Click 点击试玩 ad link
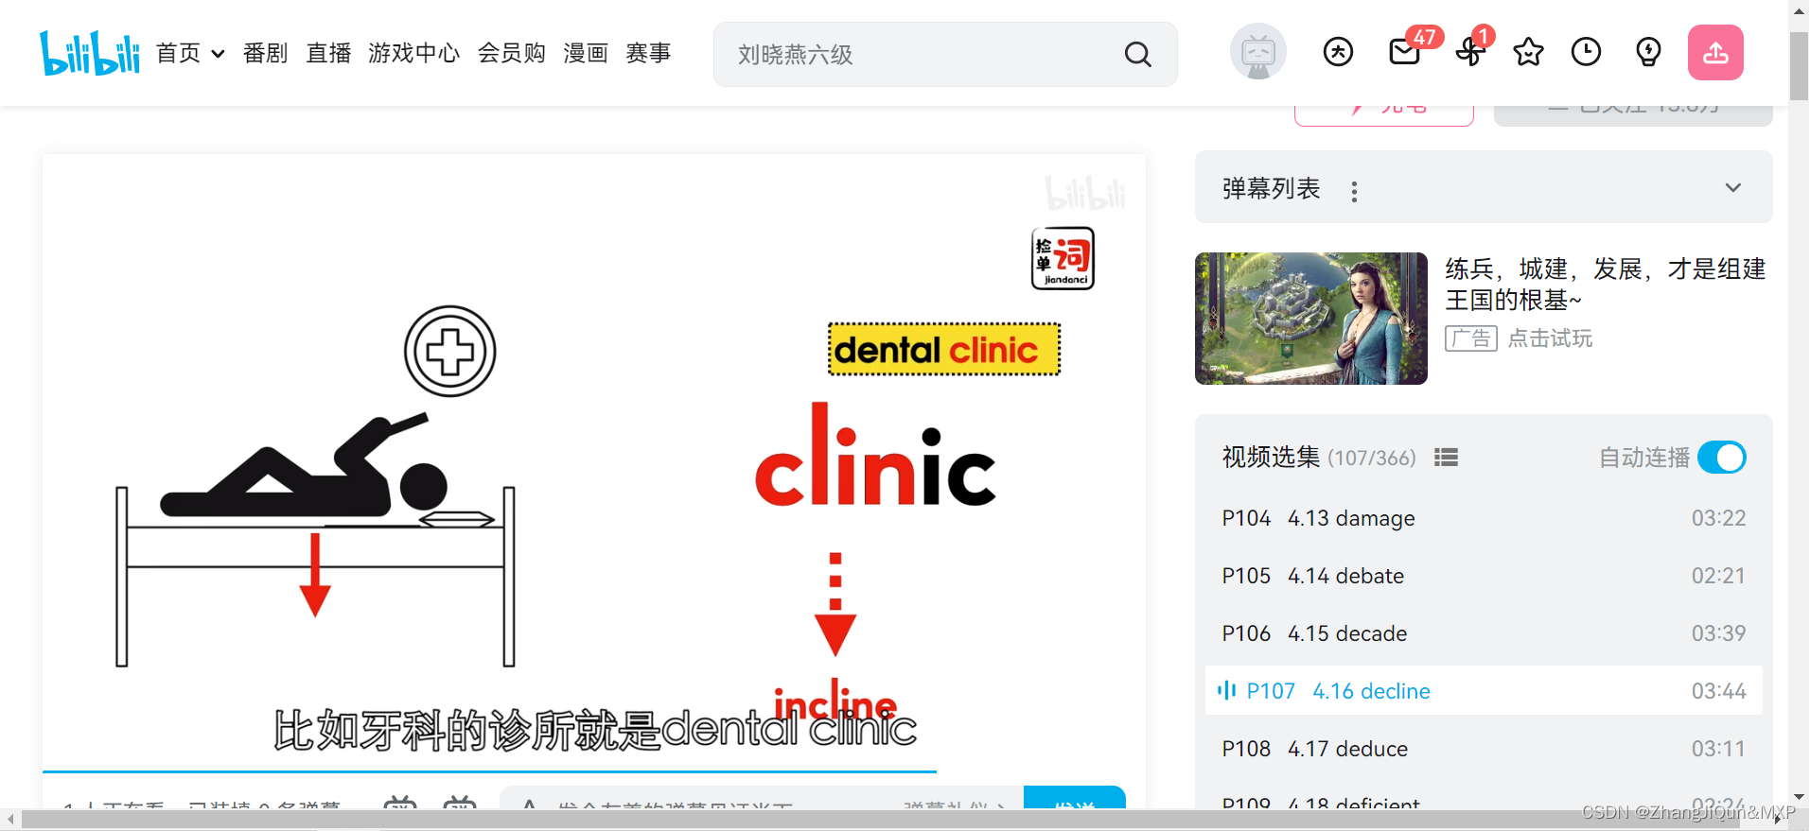1810x831 pixels. tap(1550, 338)
